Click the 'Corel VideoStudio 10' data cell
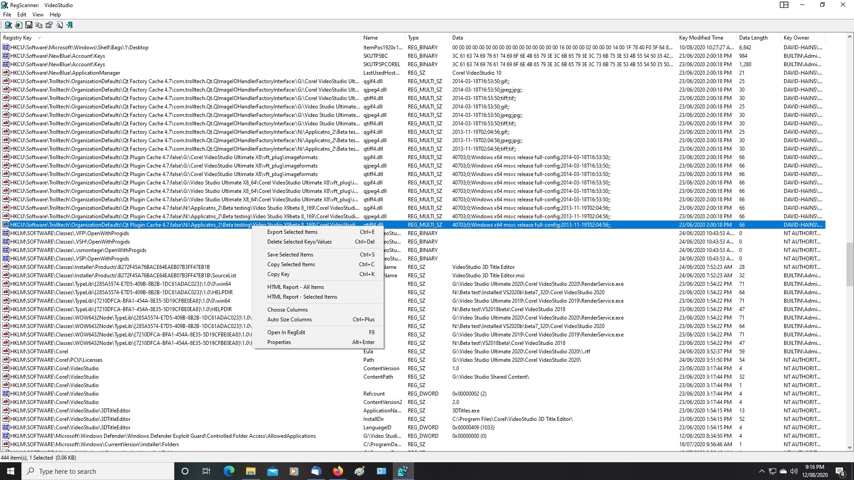Screen dimensions: 854x480 (x=476, y=73)
